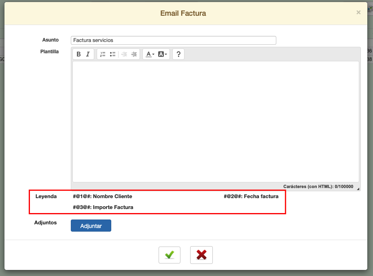Click the Adjuntar button
The image size is (373, 276).
point(91,226)
